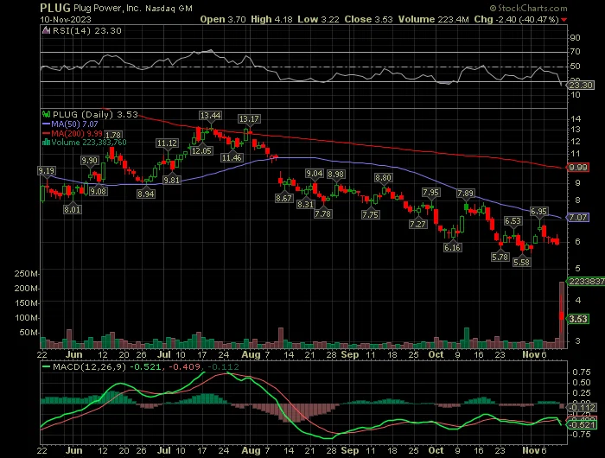Screen dimensions: 605x458
Task: Click the 7.75 price annotation
Action: [370, 214]
